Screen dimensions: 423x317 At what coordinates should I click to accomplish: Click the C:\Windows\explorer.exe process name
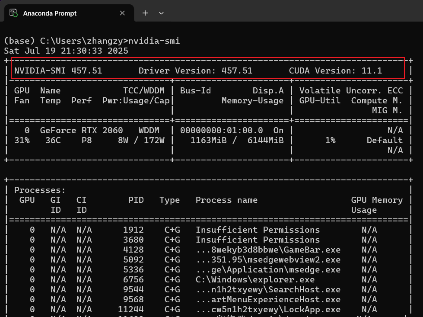(255, 279)
